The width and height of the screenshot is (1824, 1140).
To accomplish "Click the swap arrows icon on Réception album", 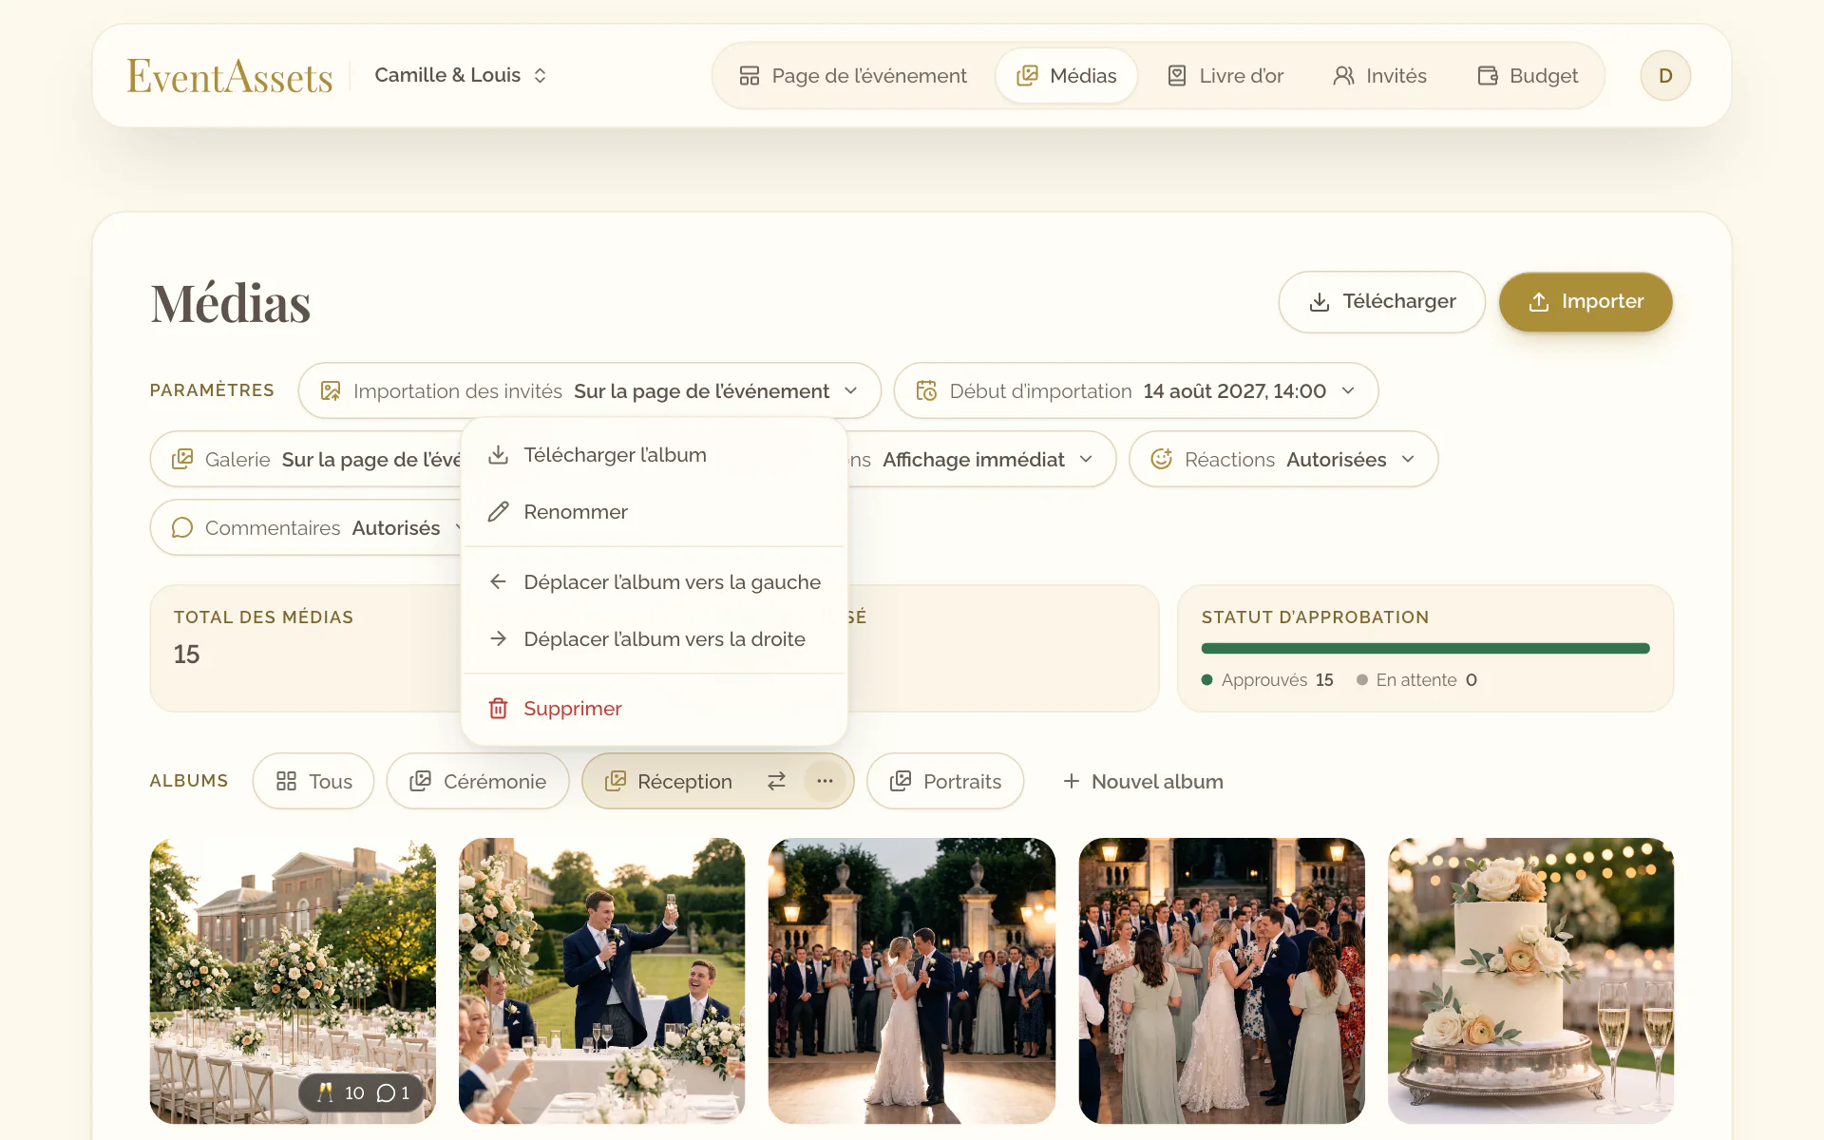I will point(776,781).
